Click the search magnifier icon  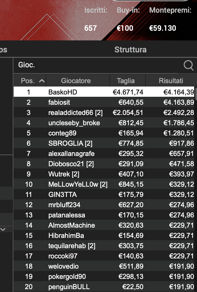pos(188,65)
